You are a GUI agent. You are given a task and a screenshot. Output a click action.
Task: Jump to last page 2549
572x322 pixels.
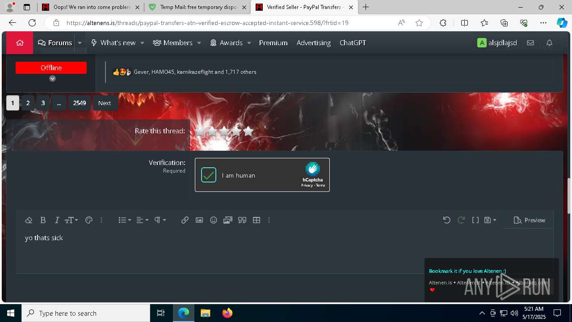click(x=80, y=103)
